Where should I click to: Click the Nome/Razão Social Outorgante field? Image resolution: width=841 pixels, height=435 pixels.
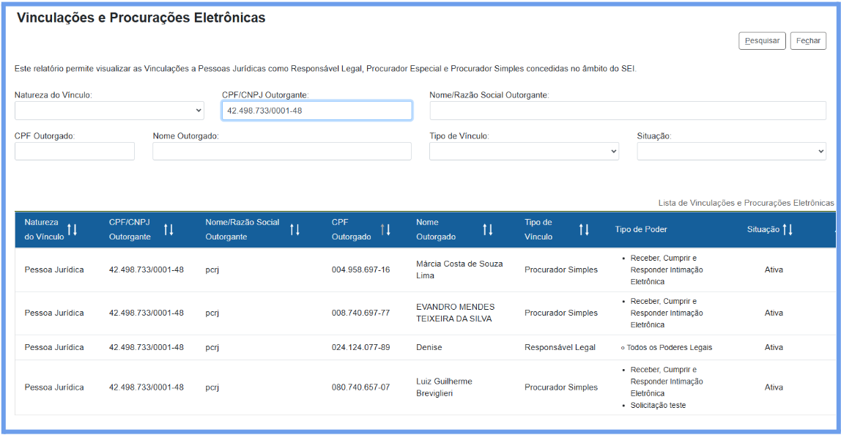tap(627, 111)
